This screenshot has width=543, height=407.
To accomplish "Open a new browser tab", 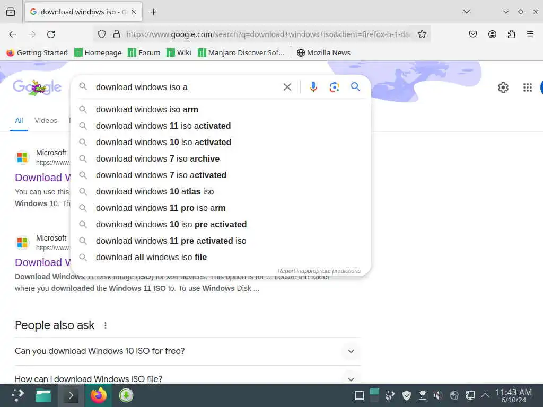I will [x=153, y=12].
